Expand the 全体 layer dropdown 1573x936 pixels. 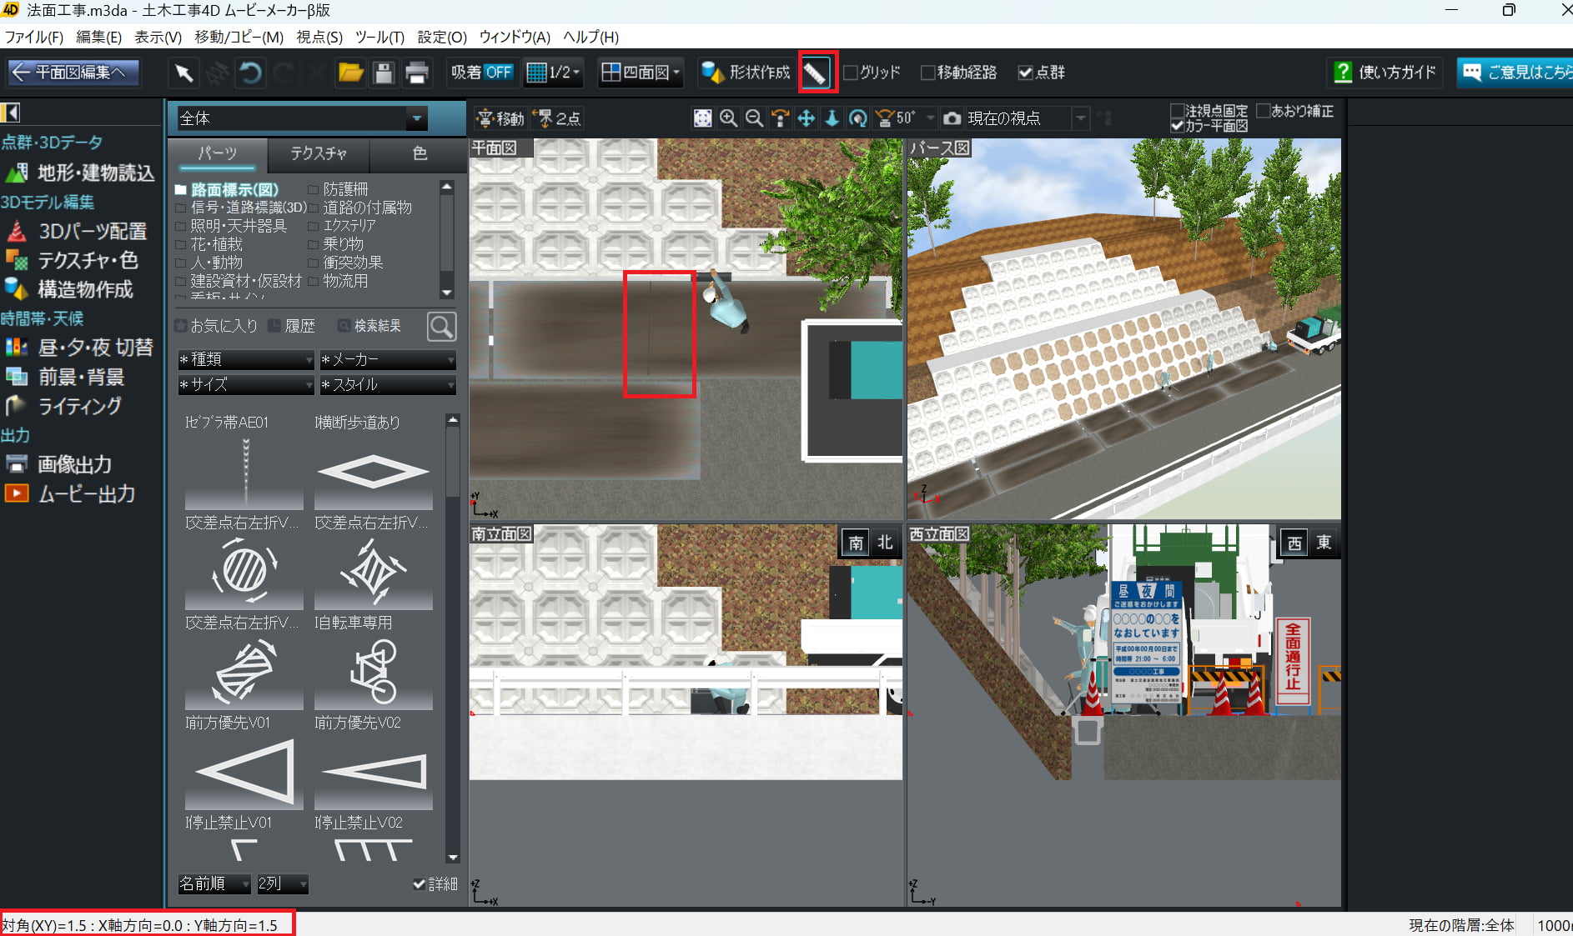click(x=416, y=118)
